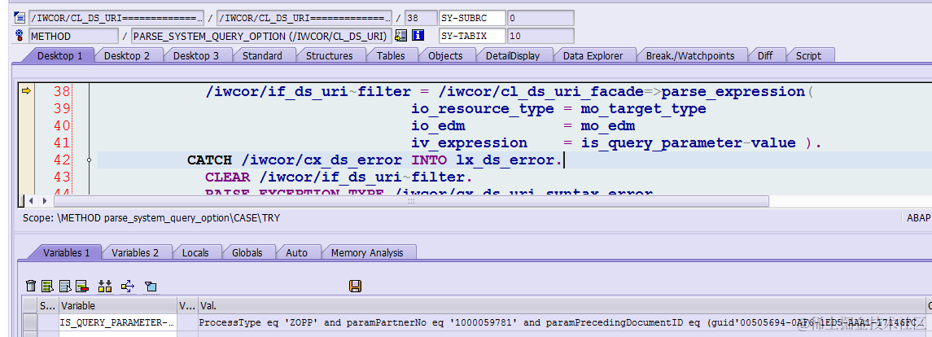Screen dimensions: 932x337
Task: Click line number 43 in editor gutter
Action: tap(61, 177)
